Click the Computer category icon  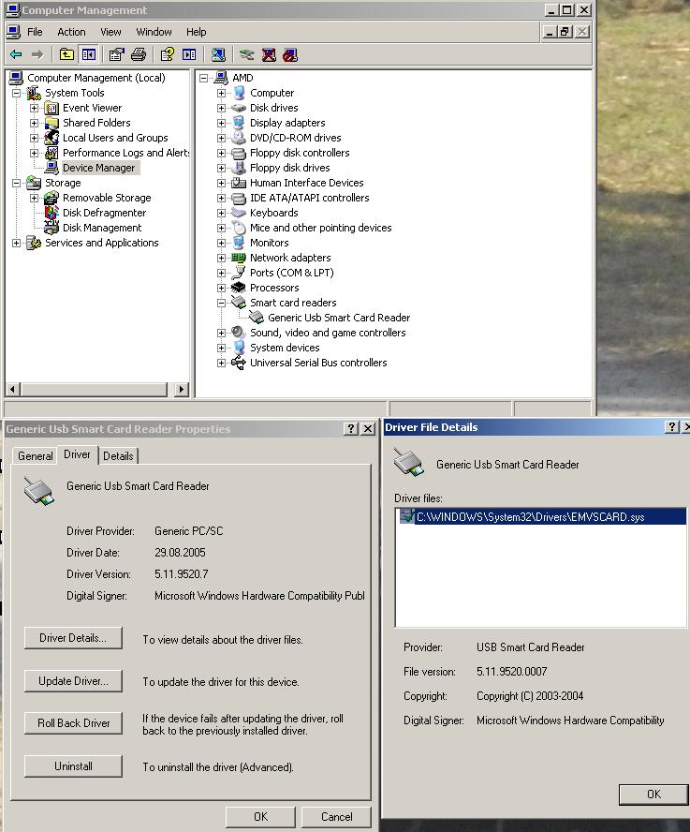coord(239,93)
